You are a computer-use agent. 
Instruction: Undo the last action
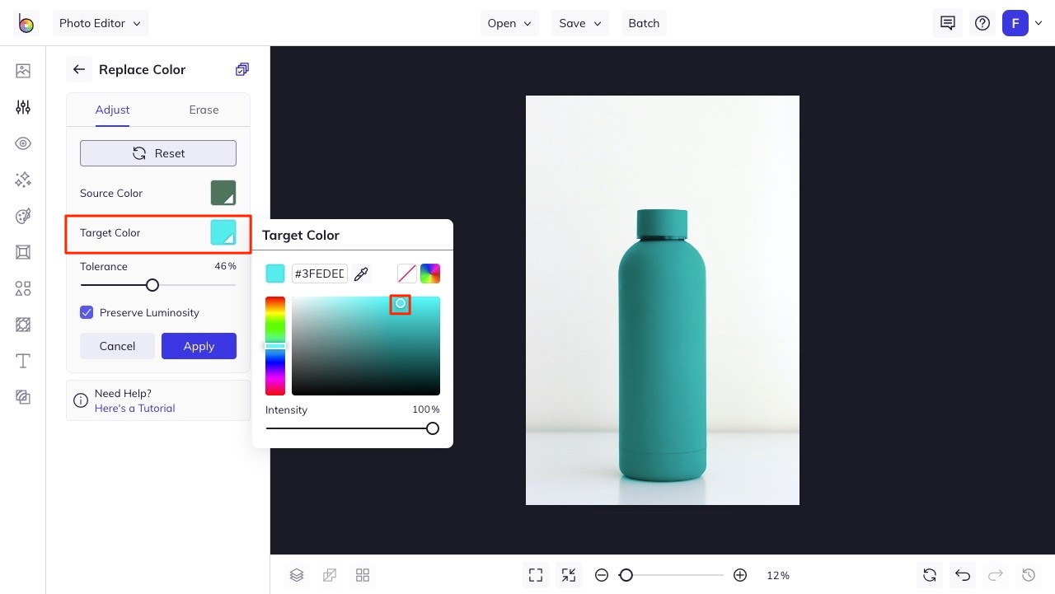963,575
